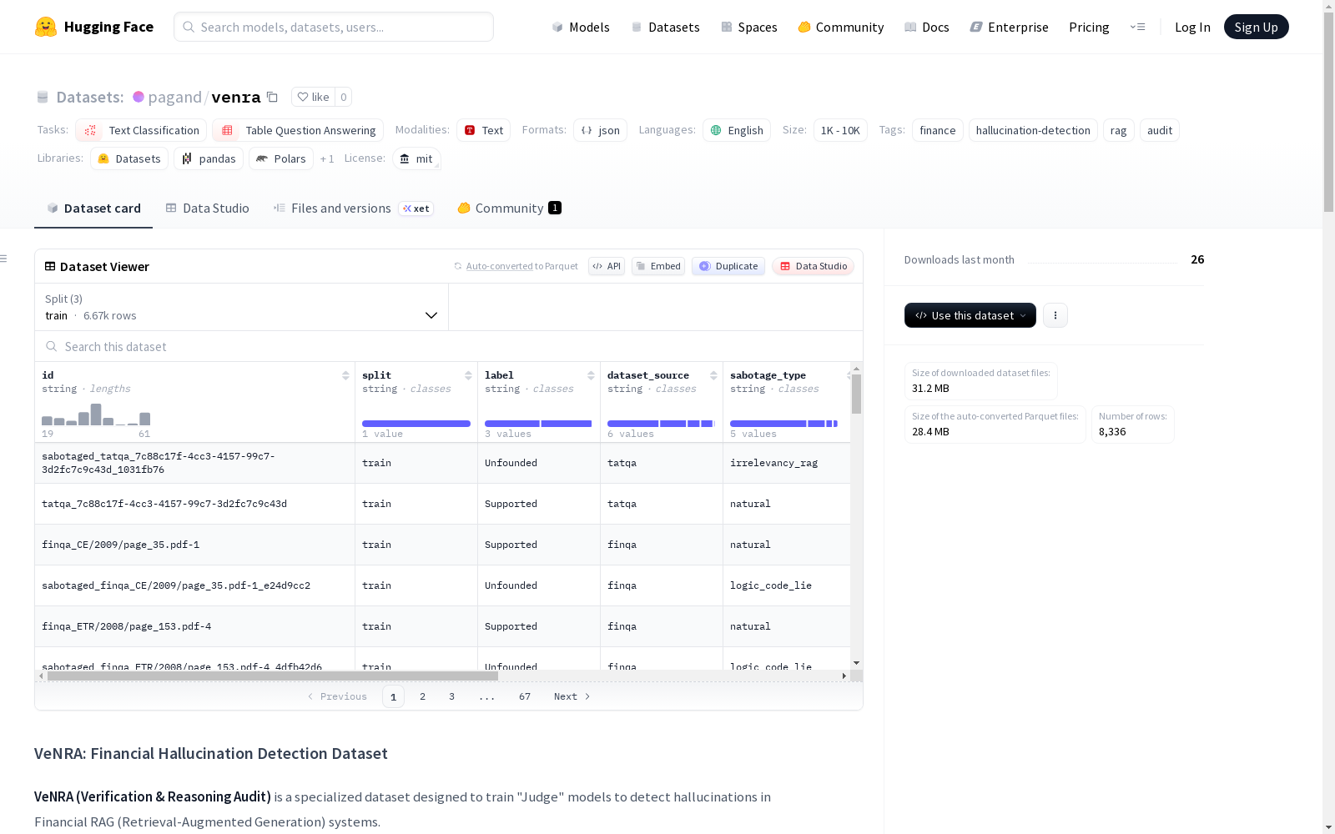Click Next in the viewer pagination

pyautogui.click(x=572, y=696)
